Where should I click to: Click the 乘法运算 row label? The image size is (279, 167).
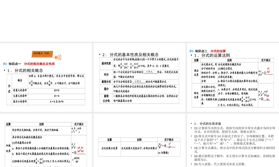(196, 73)
